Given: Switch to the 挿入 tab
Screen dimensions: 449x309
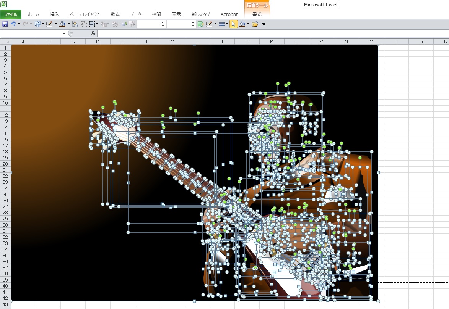Looking at the screenshot, I should click(x=54, y=14).
